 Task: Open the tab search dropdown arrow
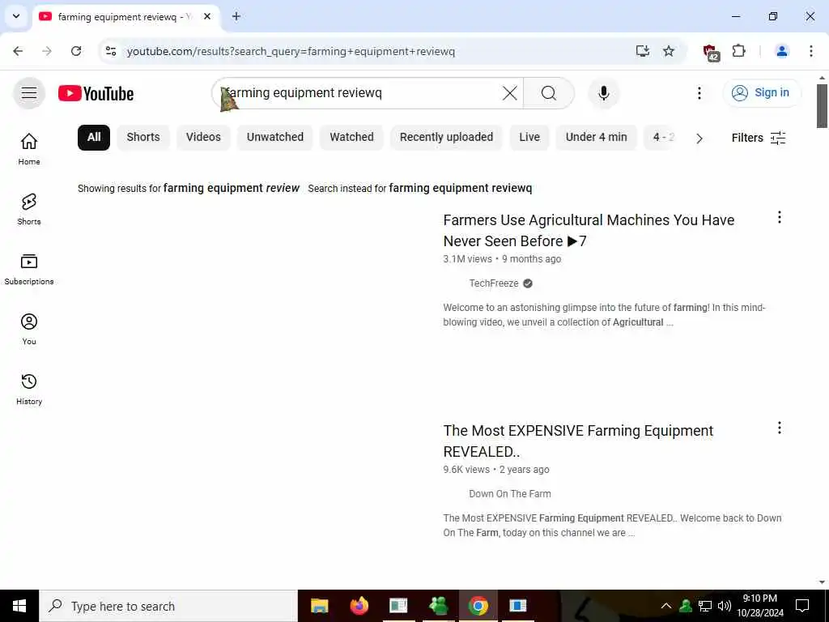[x=16, y=16]
